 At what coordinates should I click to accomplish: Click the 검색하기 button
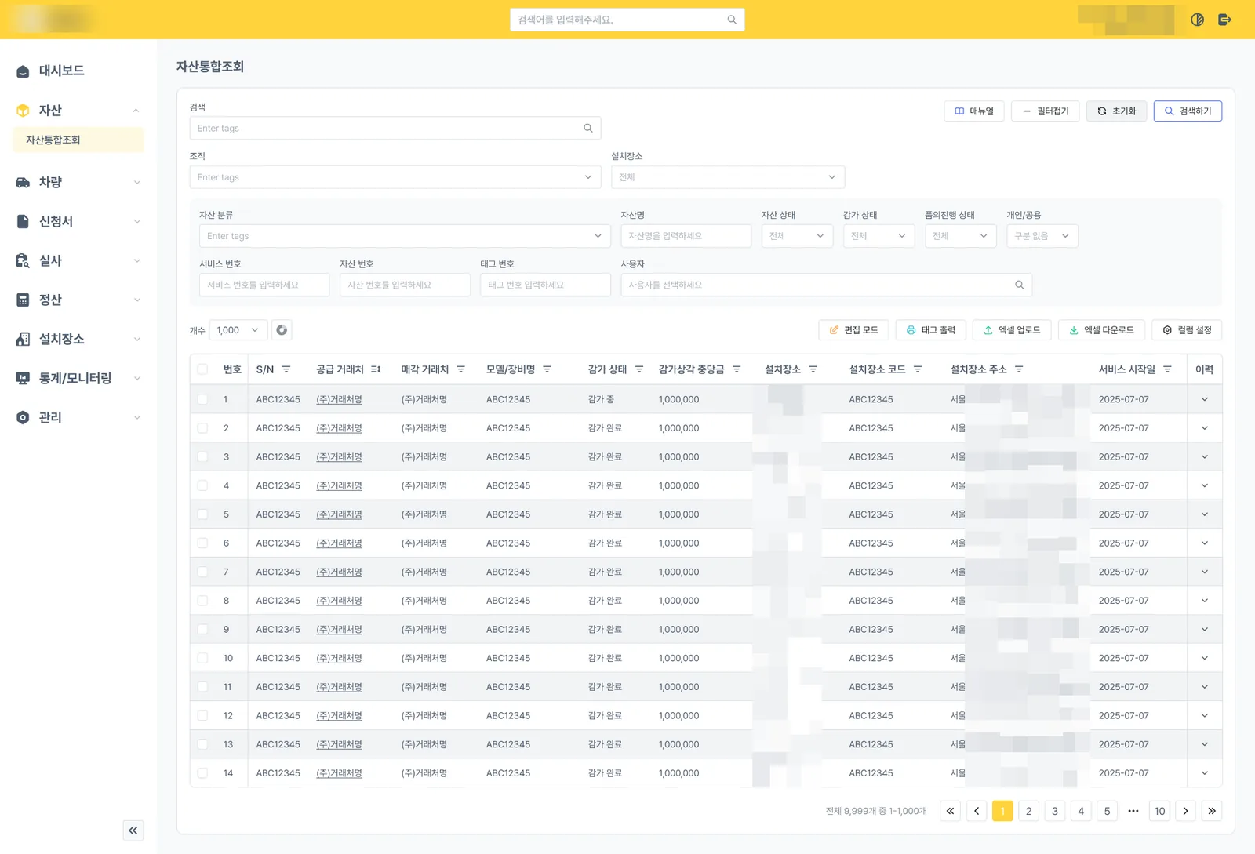click(1188, 111)
